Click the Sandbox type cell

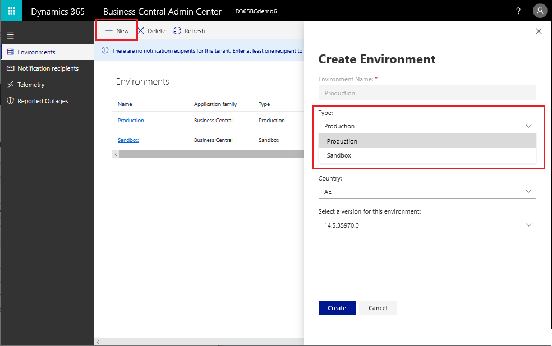269,140
